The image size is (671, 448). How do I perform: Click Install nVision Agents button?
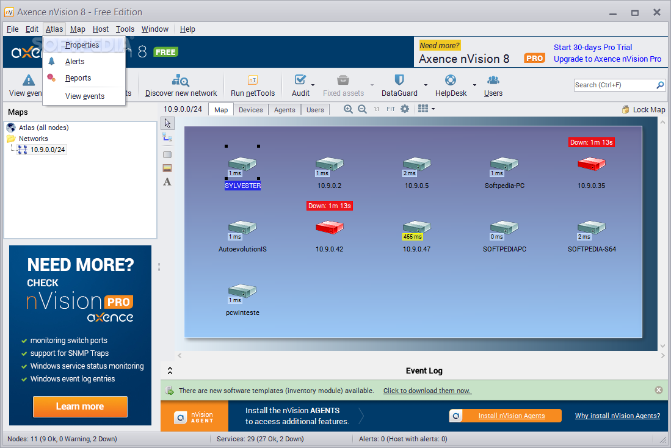pyautogui.click(x=506, y=416)
